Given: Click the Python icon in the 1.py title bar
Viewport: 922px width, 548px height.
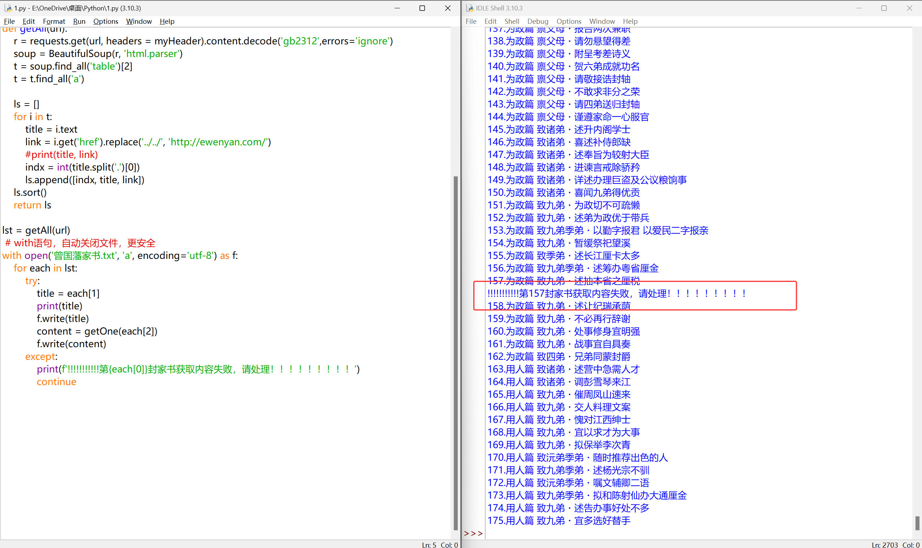Looking at the screenshot, I should click(x=8, y=8).
